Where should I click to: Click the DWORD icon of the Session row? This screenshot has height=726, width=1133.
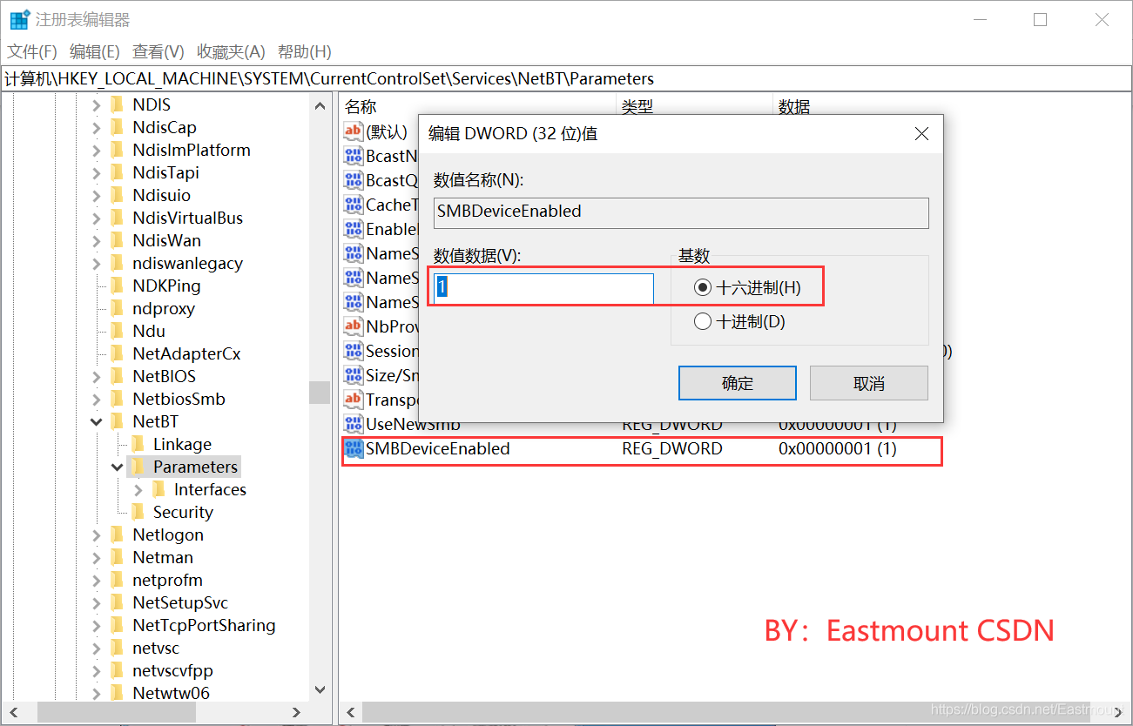354,351
